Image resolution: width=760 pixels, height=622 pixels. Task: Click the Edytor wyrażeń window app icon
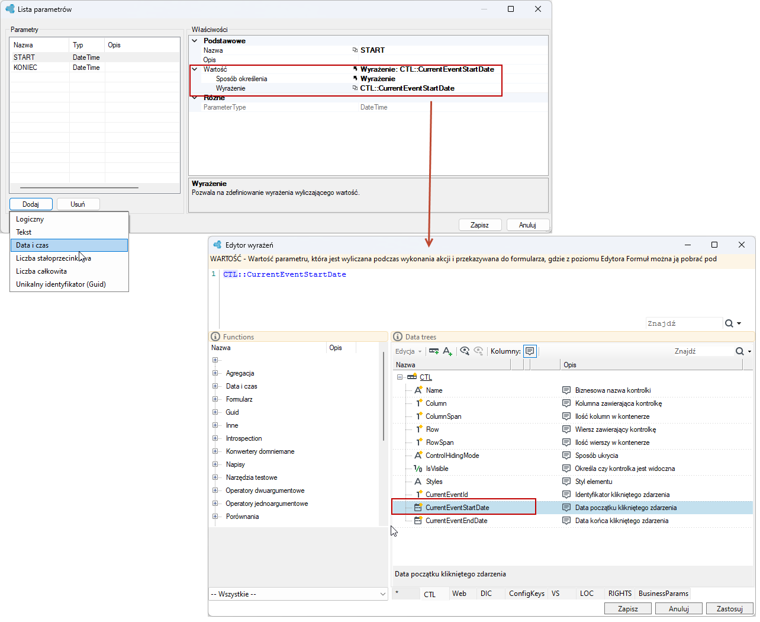[217, 245]
